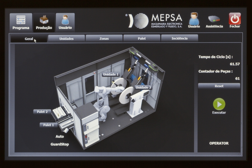Click the cycle time value 61.57
The width and height of the screenshot is (252, 168).
click(x=235, y=64)
